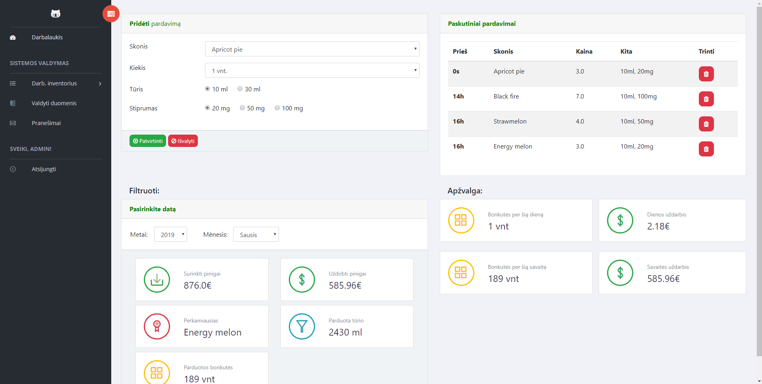Click the Bonkutės per šią savaitę icon
Viewport: 762px width, 384px height.
pyautogui.click(x=461, y=273)
